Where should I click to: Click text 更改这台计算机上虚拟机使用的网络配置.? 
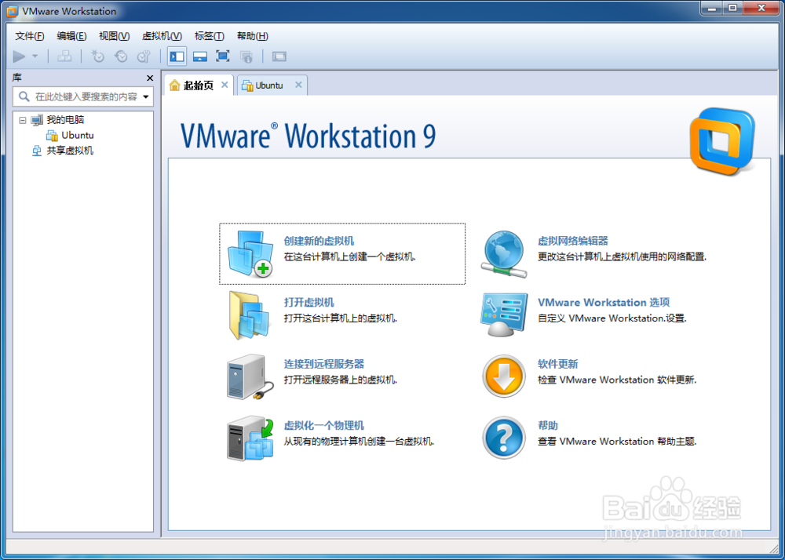coord(622,257)
